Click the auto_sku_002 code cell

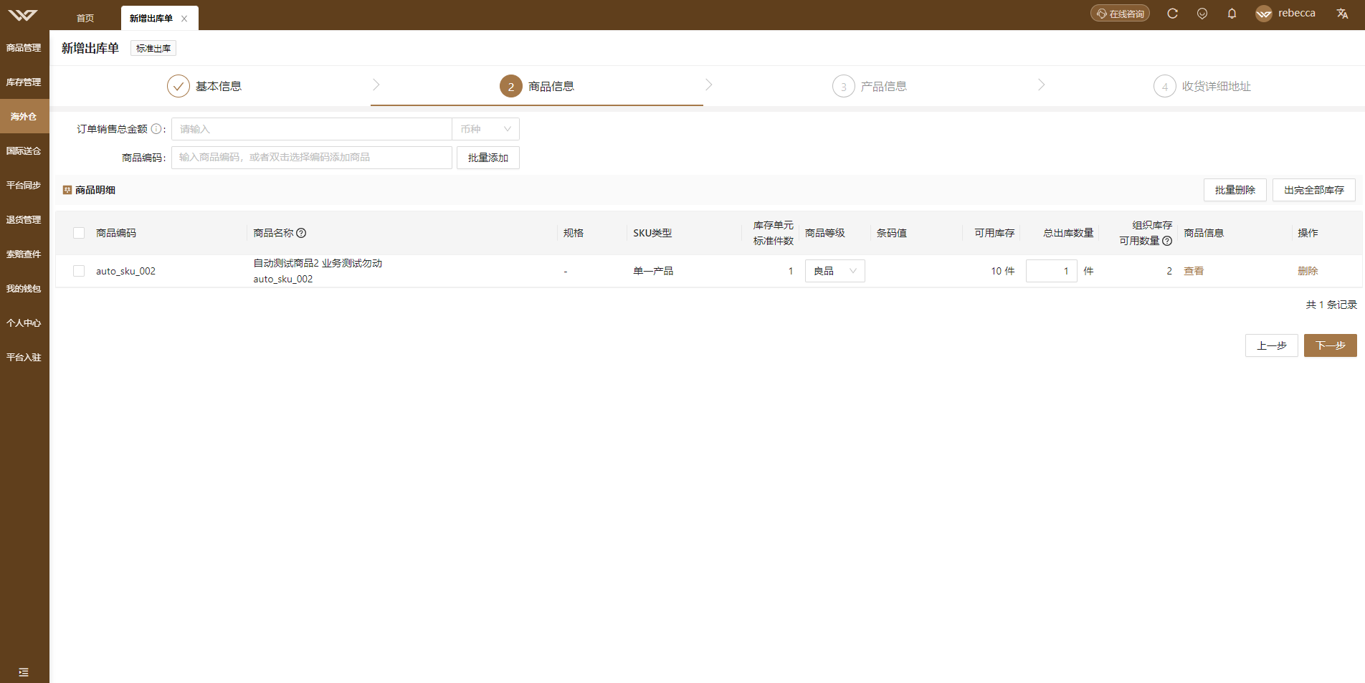(125, 271)
